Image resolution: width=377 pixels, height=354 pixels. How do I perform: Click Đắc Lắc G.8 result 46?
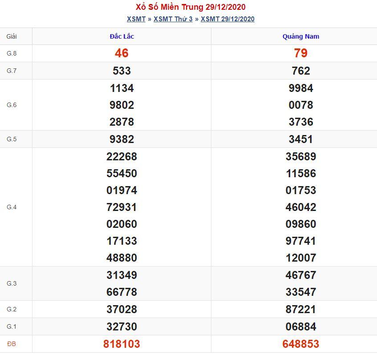pos(122,53)
